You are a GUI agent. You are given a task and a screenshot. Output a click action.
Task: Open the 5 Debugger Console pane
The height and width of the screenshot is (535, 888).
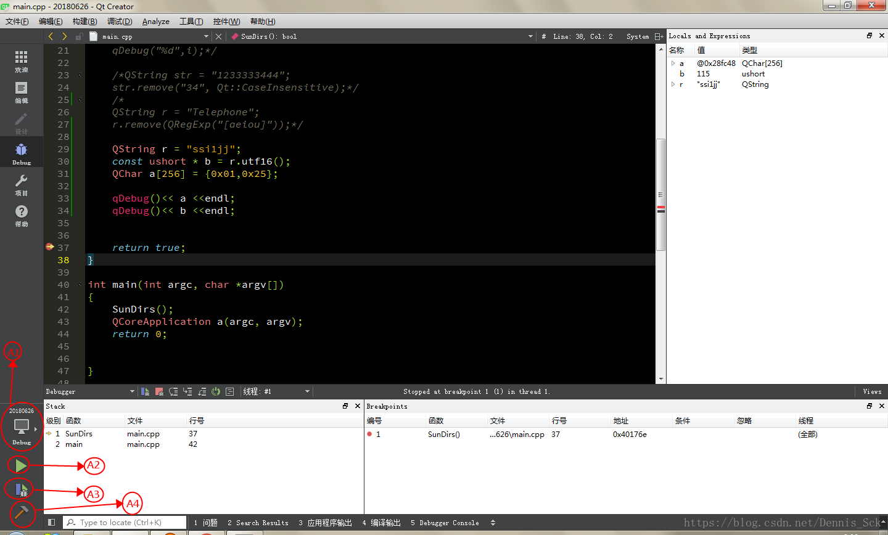(x=445, y=523)
